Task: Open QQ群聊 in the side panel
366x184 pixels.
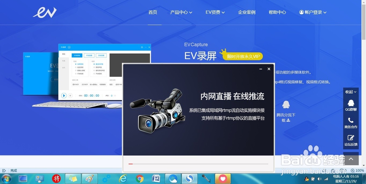Action: [351, 105]
